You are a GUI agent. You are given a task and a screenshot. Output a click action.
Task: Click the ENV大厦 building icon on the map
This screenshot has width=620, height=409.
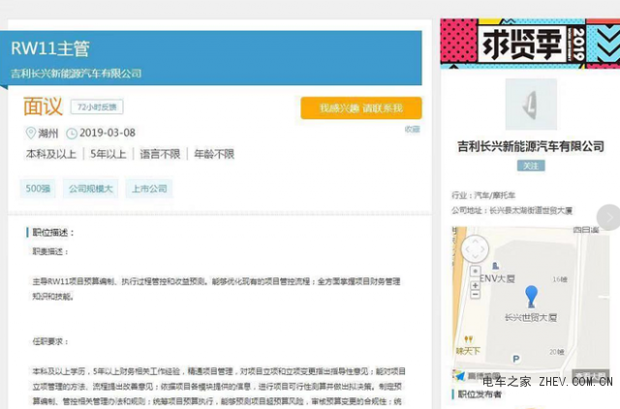point(495,266)
